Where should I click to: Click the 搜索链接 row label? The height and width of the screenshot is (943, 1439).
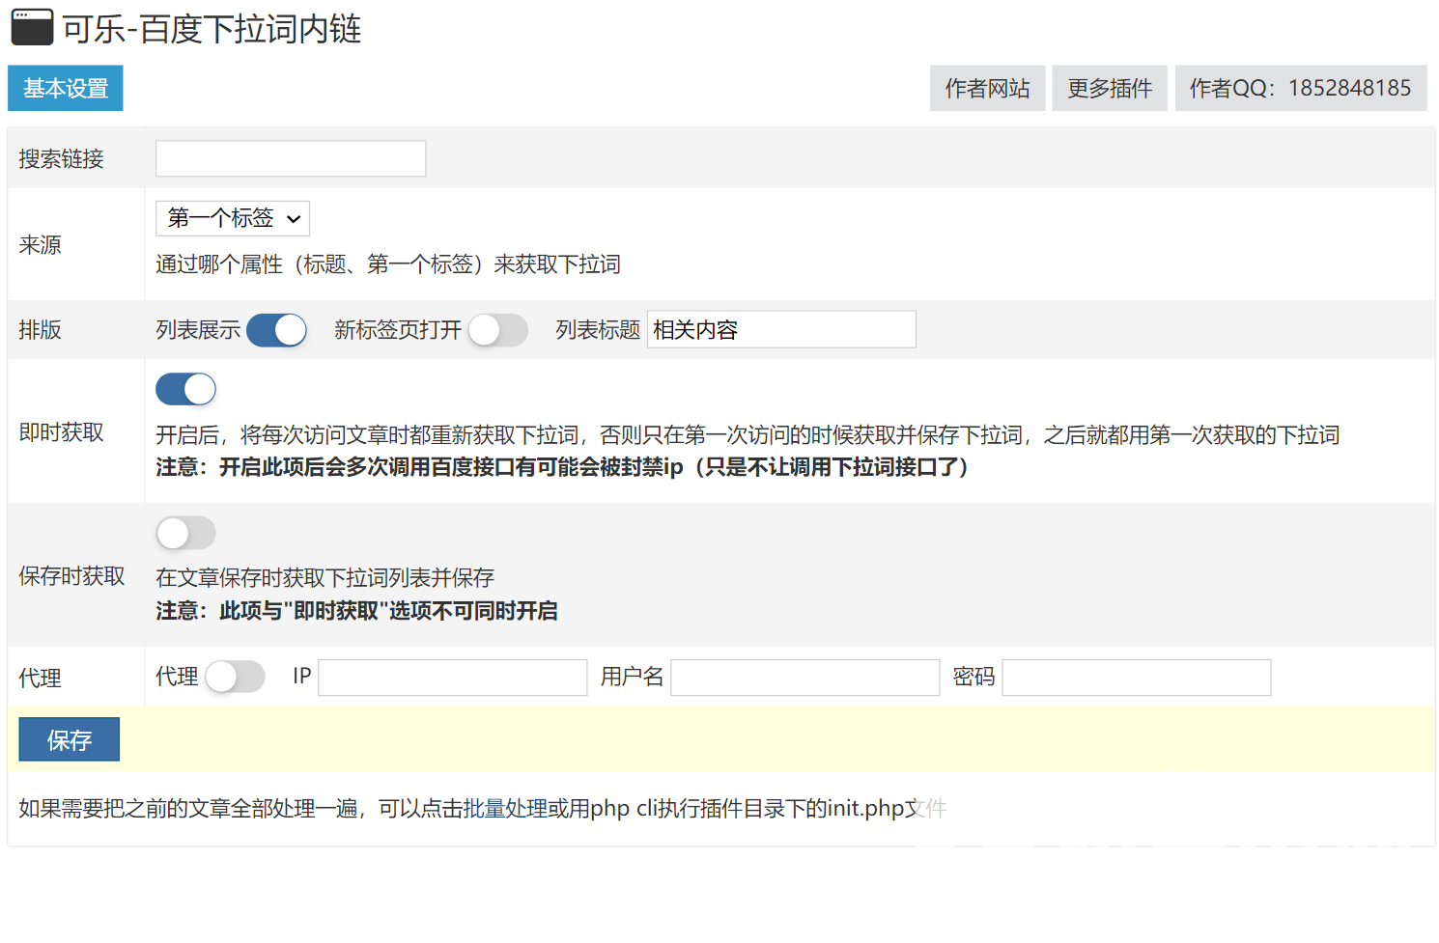coord(61,158)
